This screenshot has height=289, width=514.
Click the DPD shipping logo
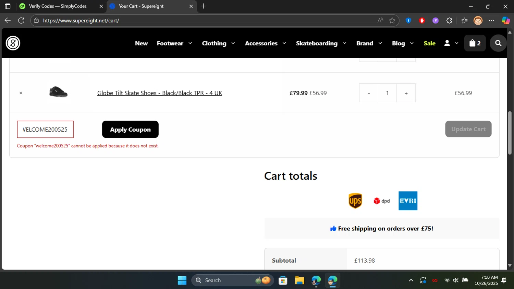pos(382,201)
